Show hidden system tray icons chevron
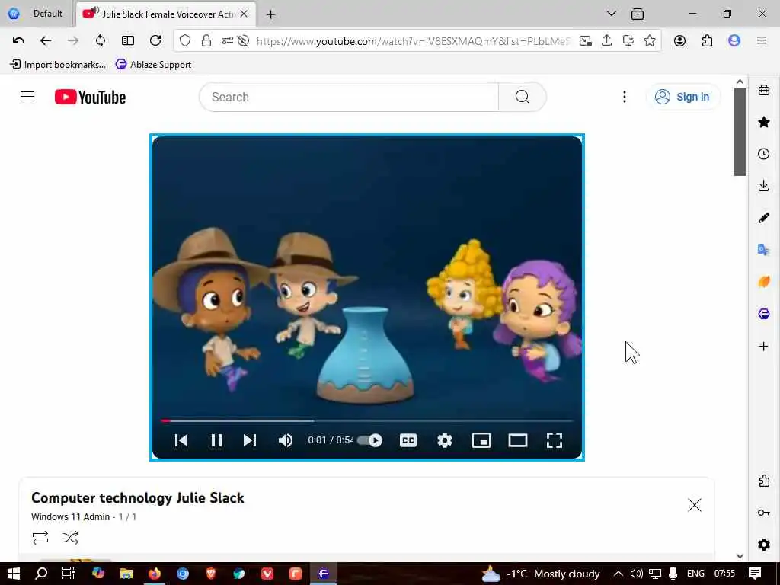The width and height of the screenshot is (780, 585). click(619, 574)
